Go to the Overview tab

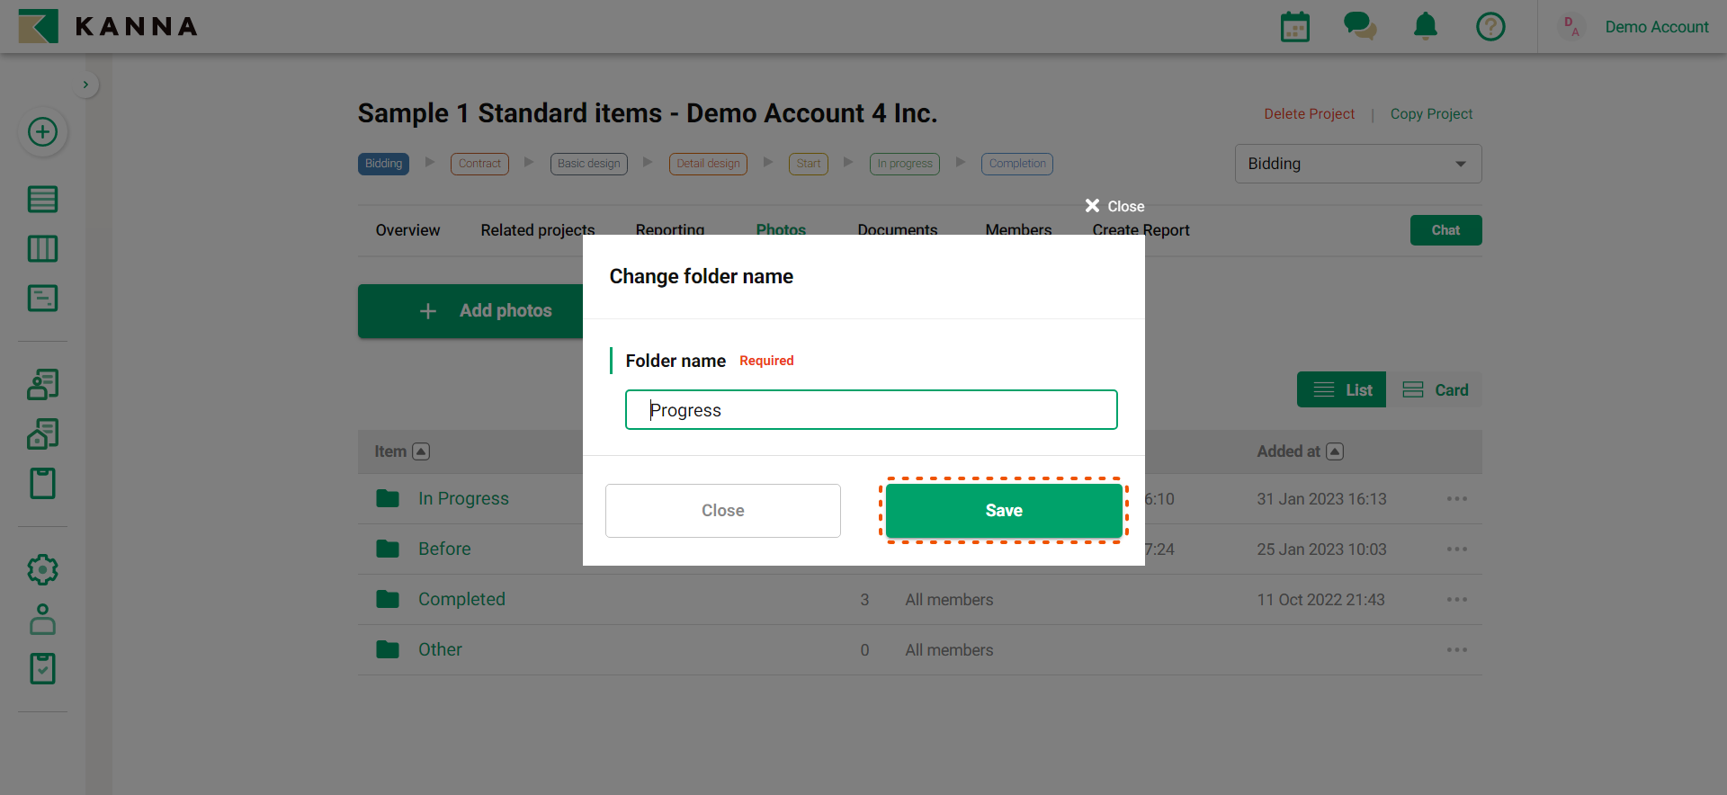point(407,230)
